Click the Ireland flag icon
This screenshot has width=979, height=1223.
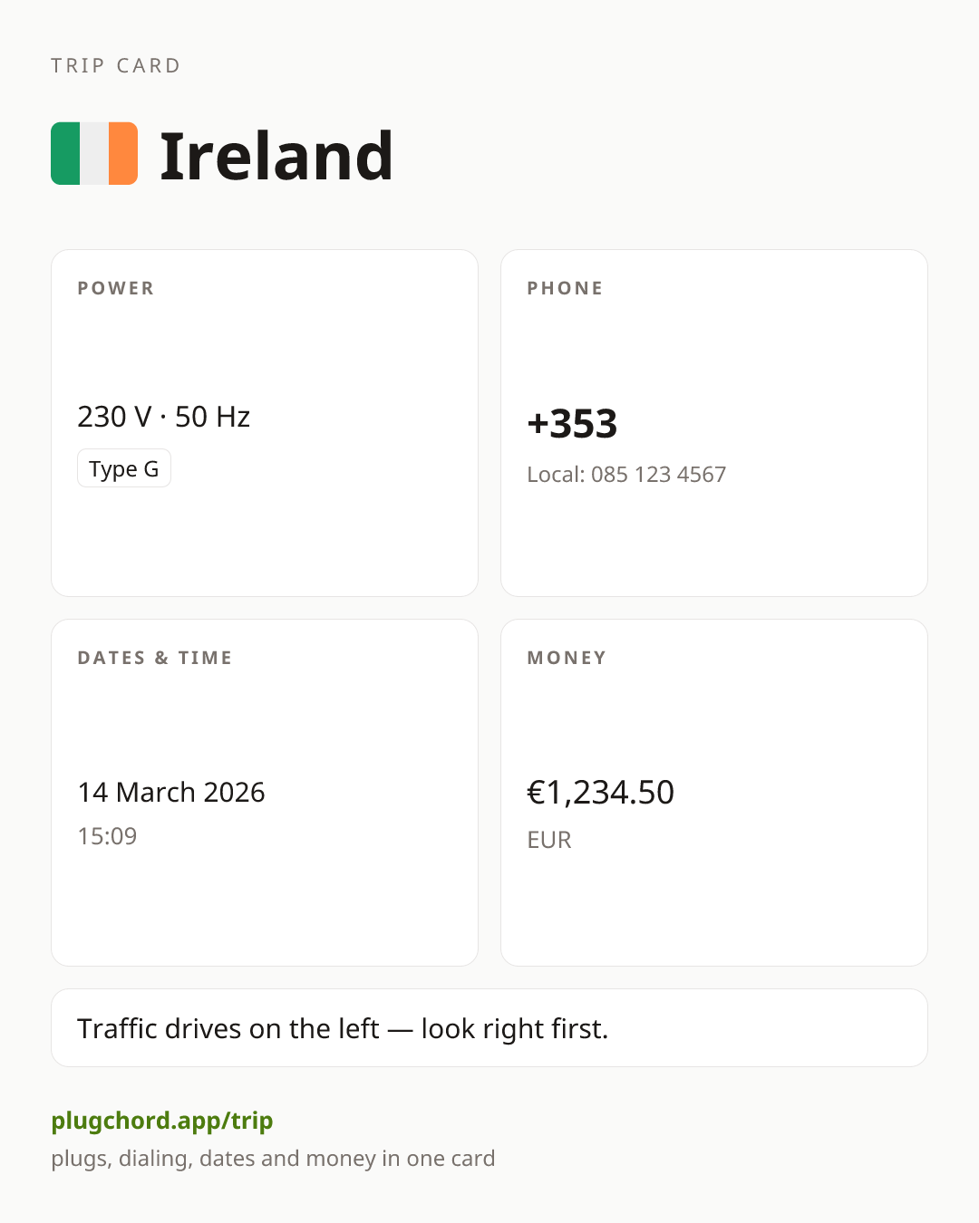point(94,154)
